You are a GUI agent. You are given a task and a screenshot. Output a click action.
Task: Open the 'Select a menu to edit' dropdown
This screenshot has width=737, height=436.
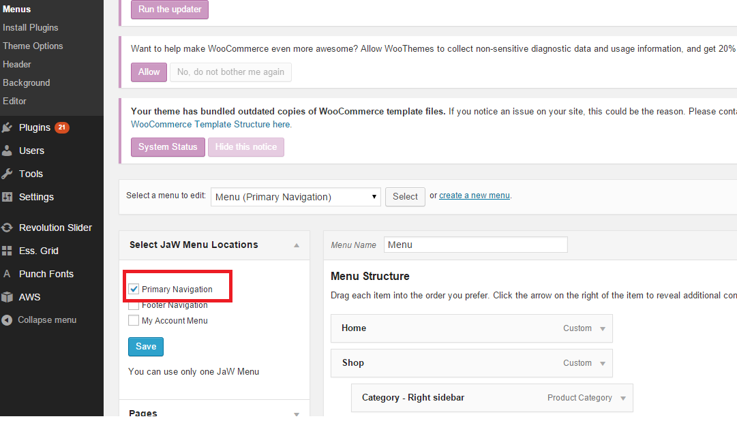point(295,197)
